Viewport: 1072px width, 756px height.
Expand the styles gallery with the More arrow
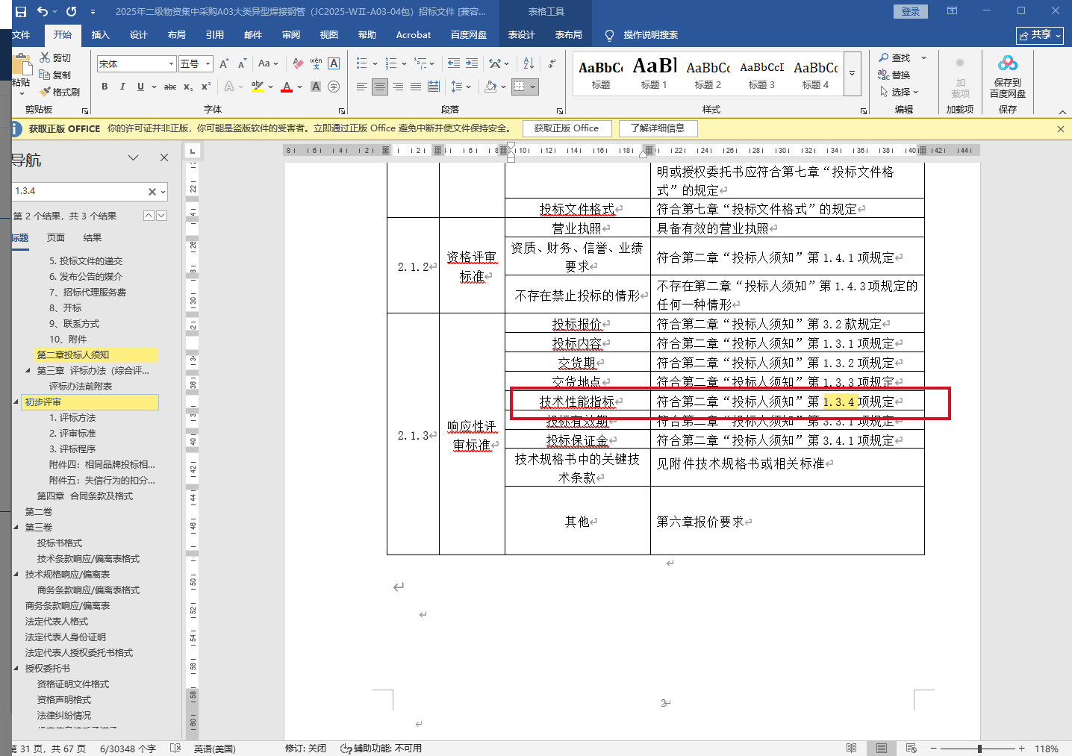pos(853,74)
